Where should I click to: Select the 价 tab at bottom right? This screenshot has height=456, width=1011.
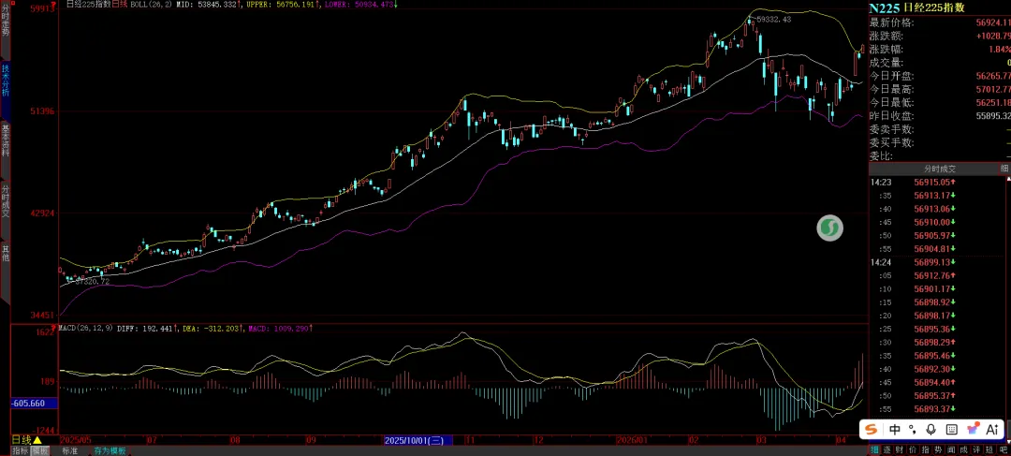pyautogui.click(x=914, y=449)
